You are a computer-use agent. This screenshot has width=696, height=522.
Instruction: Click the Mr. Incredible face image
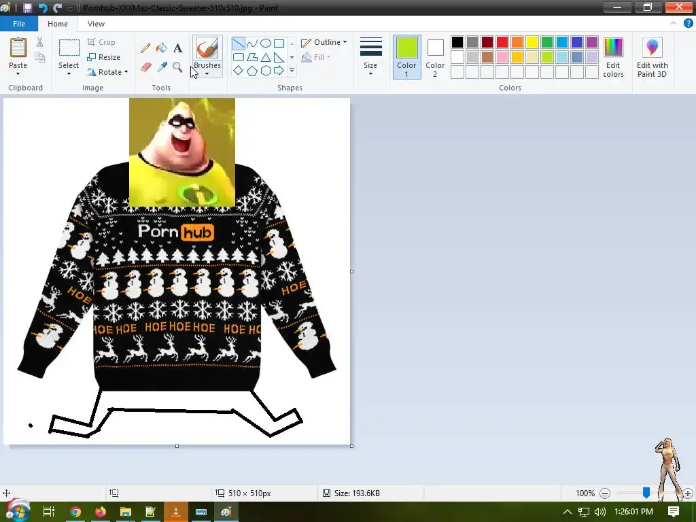182,152
